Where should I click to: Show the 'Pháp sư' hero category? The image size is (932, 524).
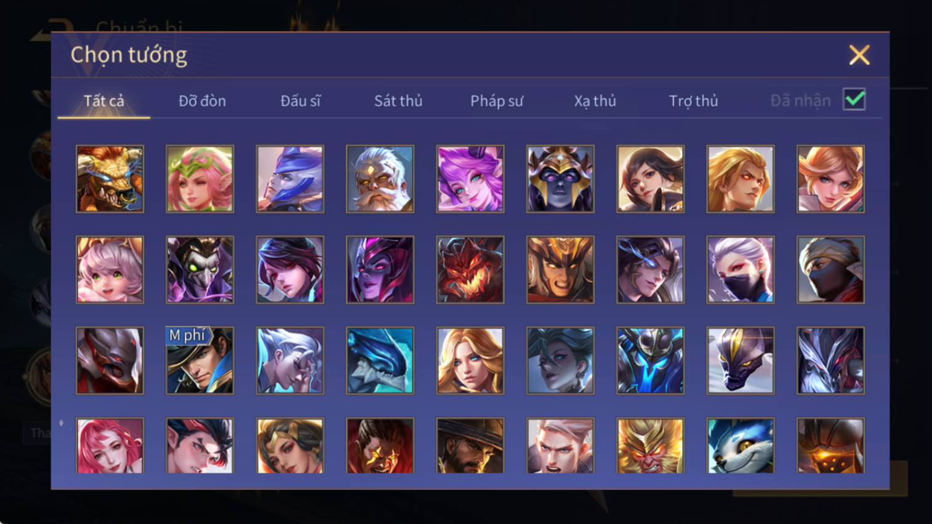click(x=497, y=101)
